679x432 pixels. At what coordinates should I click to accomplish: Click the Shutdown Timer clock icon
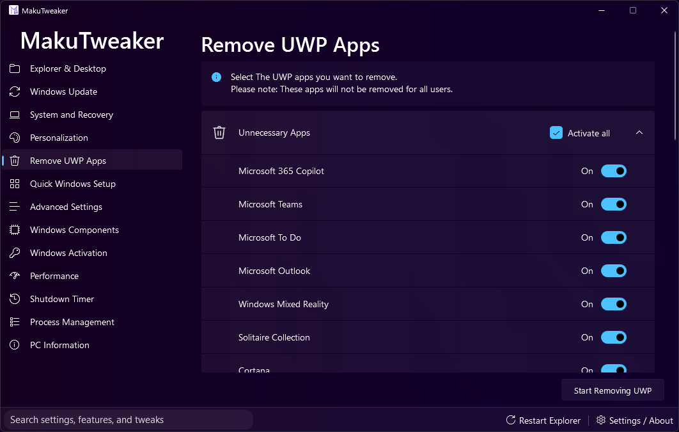pos(15,299)
